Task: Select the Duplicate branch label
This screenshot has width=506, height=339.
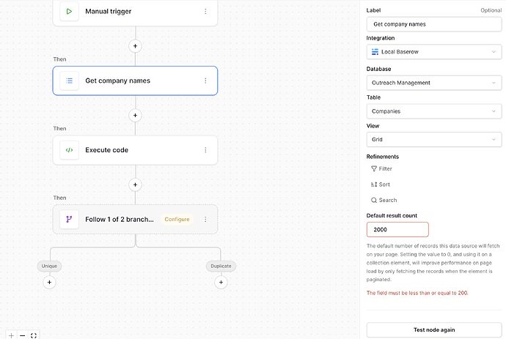Action: tap(221, 266)
